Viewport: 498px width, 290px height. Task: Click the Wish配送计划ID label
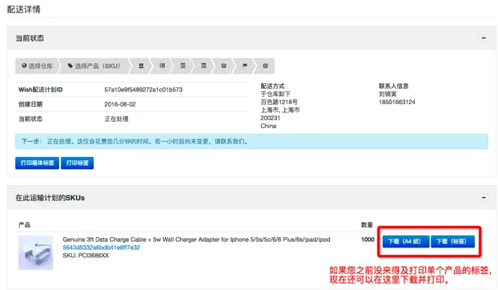point(40,90)
